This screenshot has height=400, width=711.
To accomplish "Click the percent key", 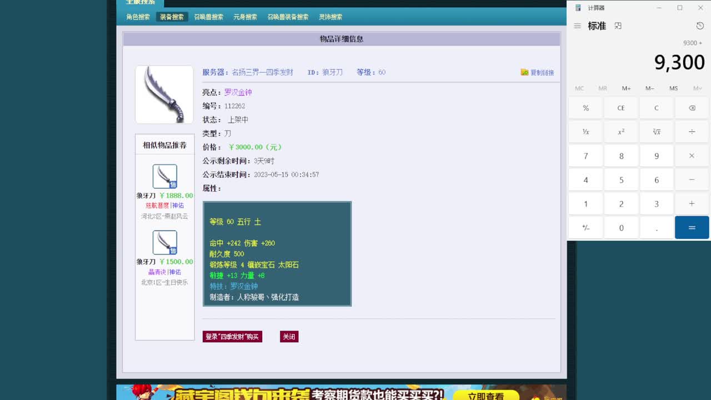I will 585,108.
